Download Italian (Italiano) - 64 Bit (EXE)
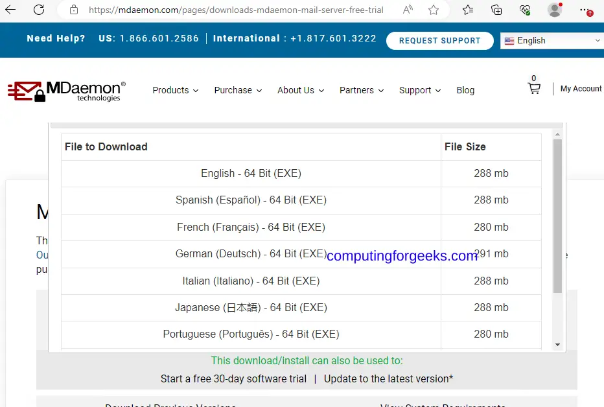 click(251, 281)
